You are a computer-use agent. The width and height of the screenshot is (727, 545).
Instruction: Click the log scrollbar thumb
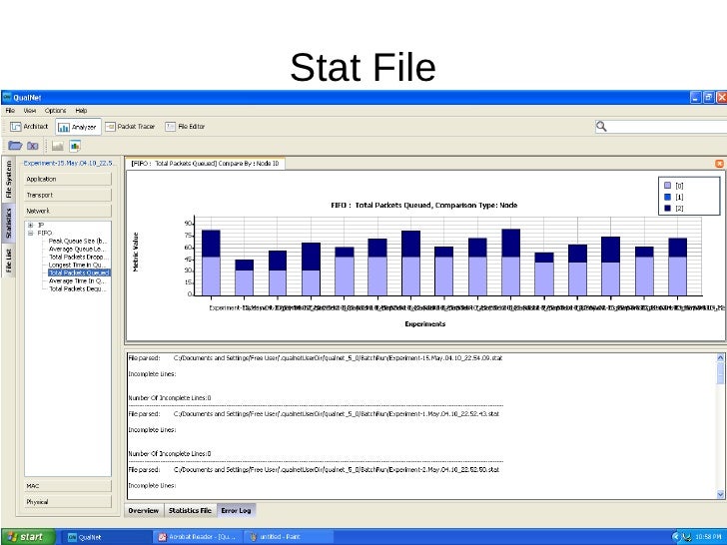coord(720,373)
